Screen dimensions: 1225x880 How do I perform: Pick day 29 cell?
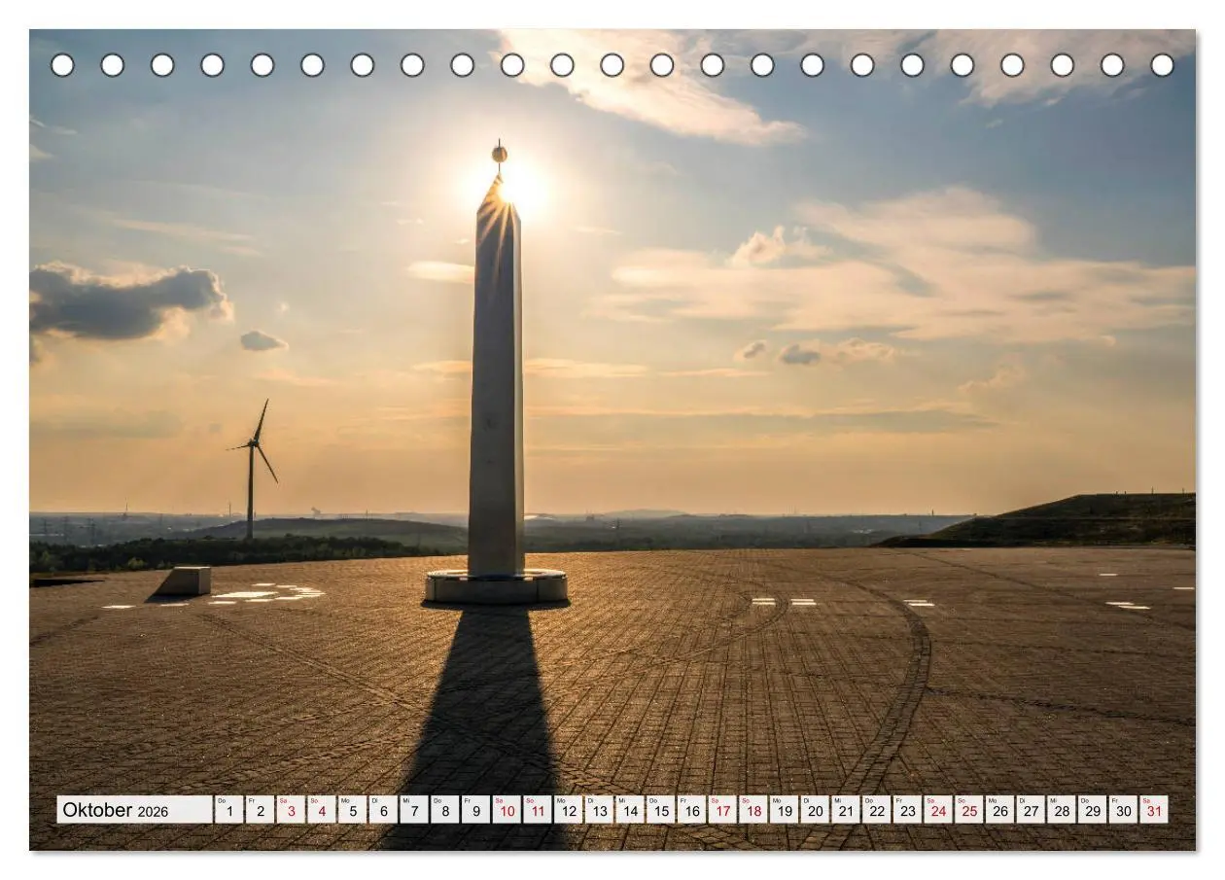coord(1092,809)
